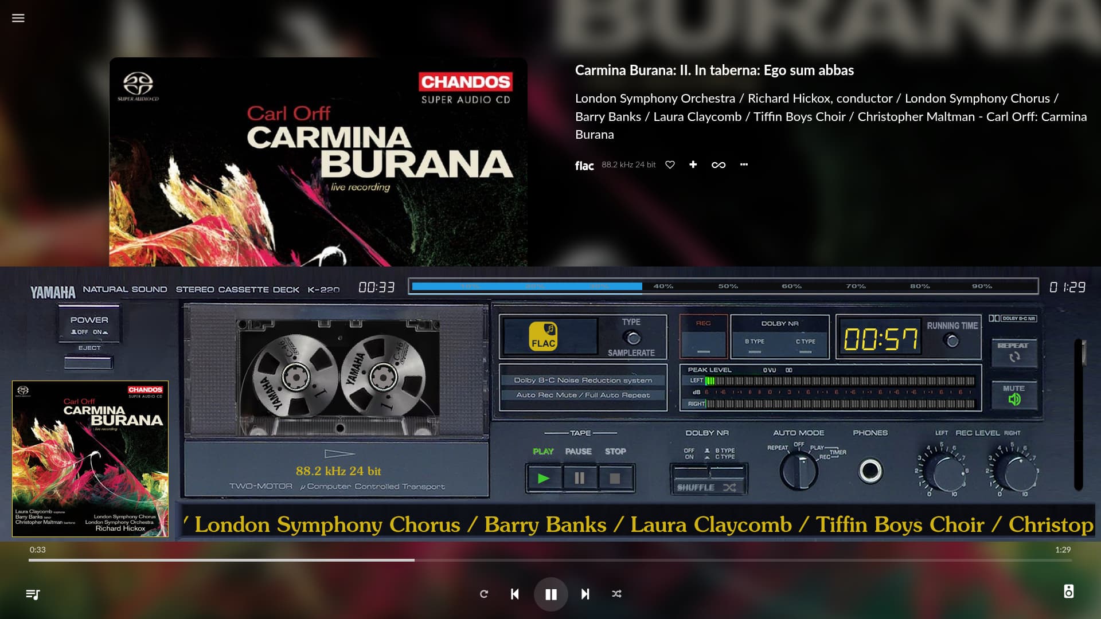Viewport: 1101px width, 619px height.
Task: Click the plus icon to add track
Action: 693,165
